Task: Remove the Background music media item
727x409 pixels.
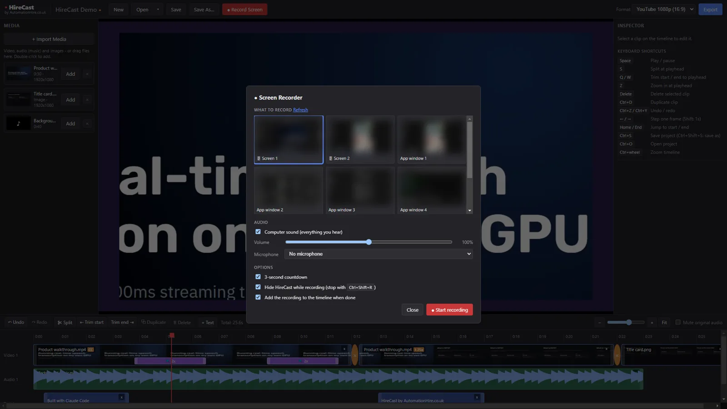Action: coord(87,124)
